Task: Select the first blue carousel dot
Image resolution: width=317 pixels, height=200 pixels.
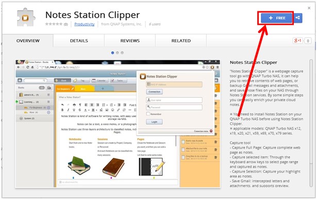Action: coord(112,53)
